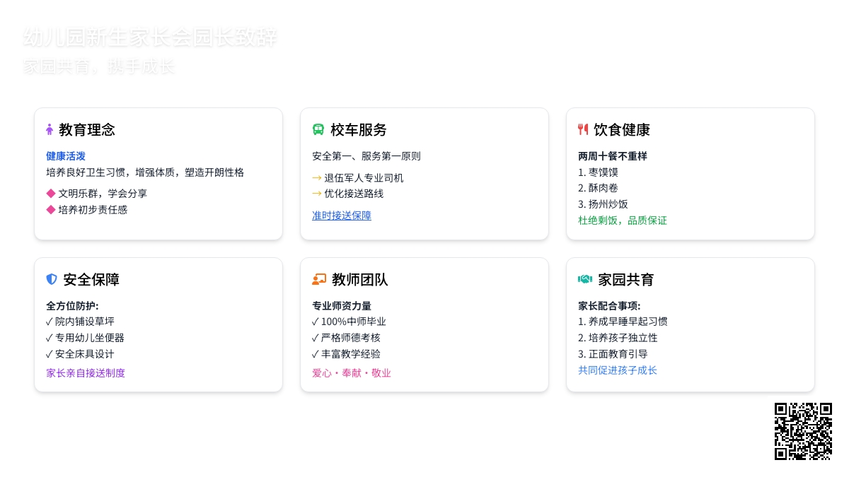
Task: Click the bold text 两周十餐不重样
Action: pos(613,156)
